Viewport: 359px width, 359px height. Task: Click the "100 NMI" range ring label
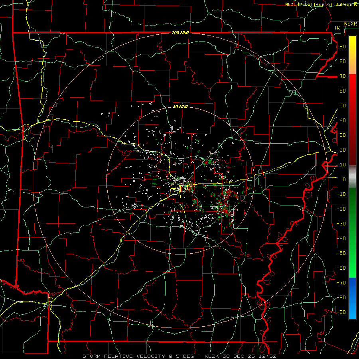coord(180,33)
